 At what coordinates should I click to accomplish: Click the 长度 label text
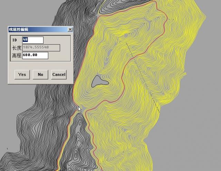[16, 48]
